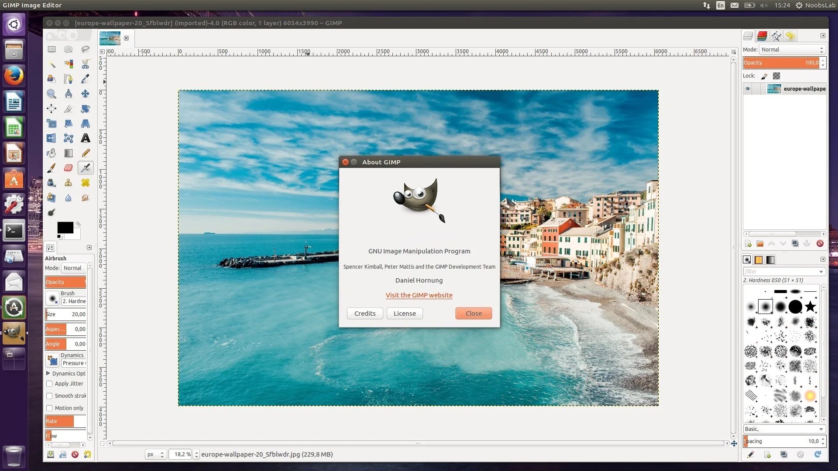Image resolution: width=838 pixels, height=471 pixels.
Task: Open the layer Mode Normal dropdown
Action: [792, 50]
